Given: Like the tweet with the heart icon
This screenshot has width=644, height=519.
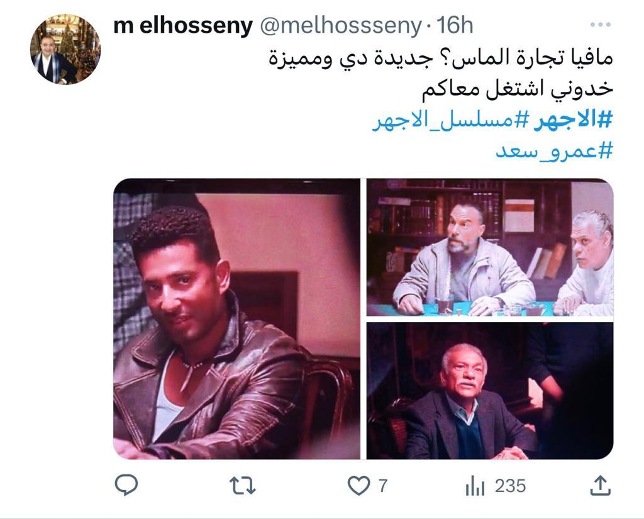Looking at the screenshot, I should (x=359, y=486).
